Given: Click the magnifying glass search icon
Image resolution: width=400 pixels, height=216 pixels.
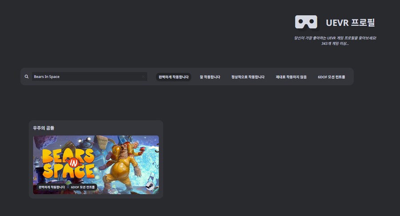Looking at the screenshot, I should [x=27, y=77].
